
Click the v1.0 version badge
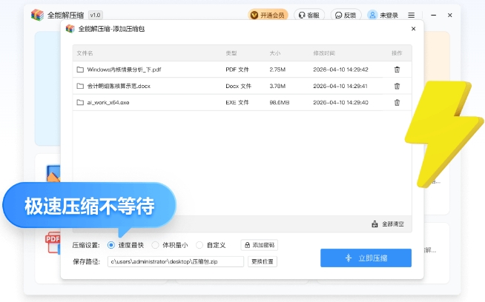pyautogui.click(x=95, y=15)
